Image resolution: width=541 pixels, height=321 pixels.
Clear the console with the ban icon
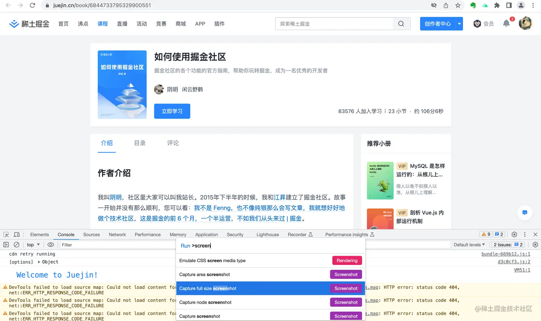click(16, 245)
